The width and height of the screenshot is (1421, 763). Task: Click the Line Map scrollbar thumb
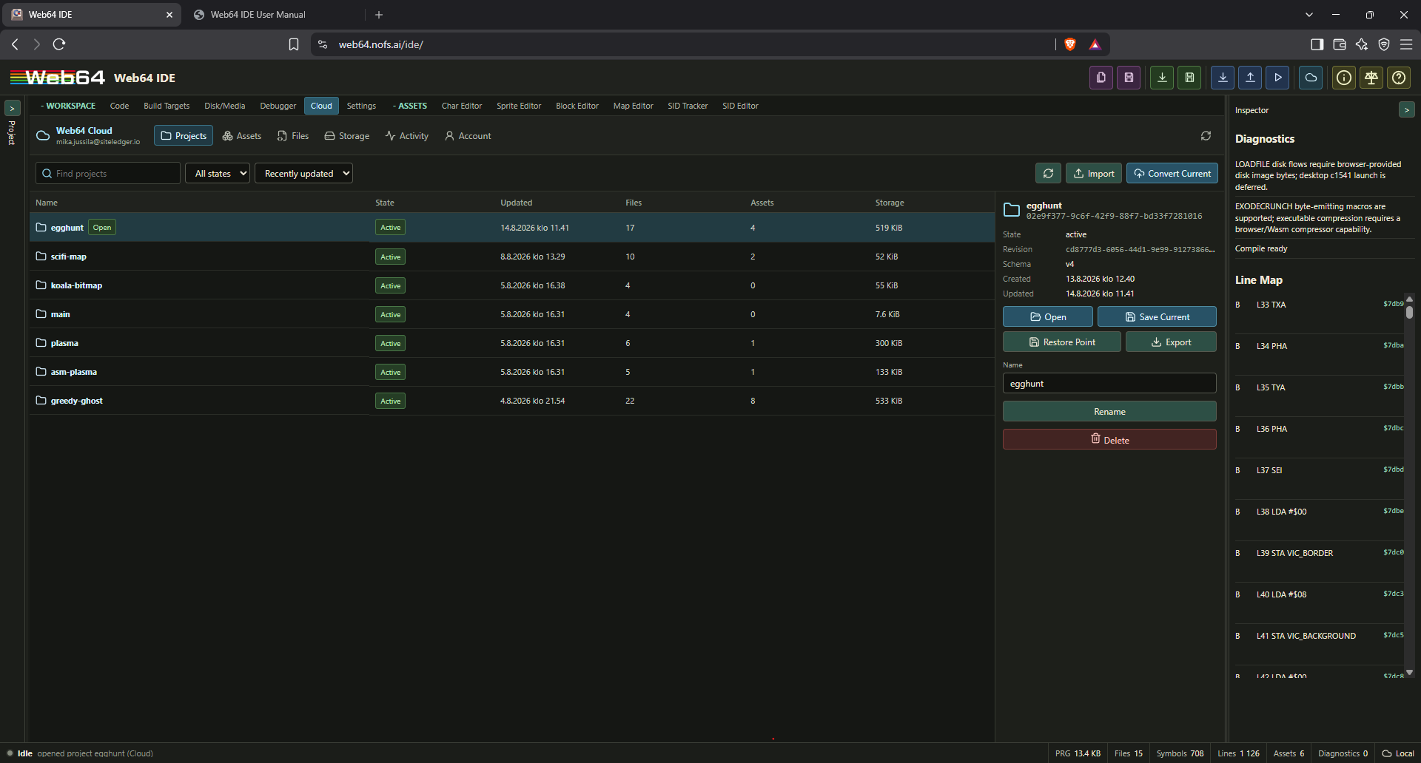pos(1409,312)
